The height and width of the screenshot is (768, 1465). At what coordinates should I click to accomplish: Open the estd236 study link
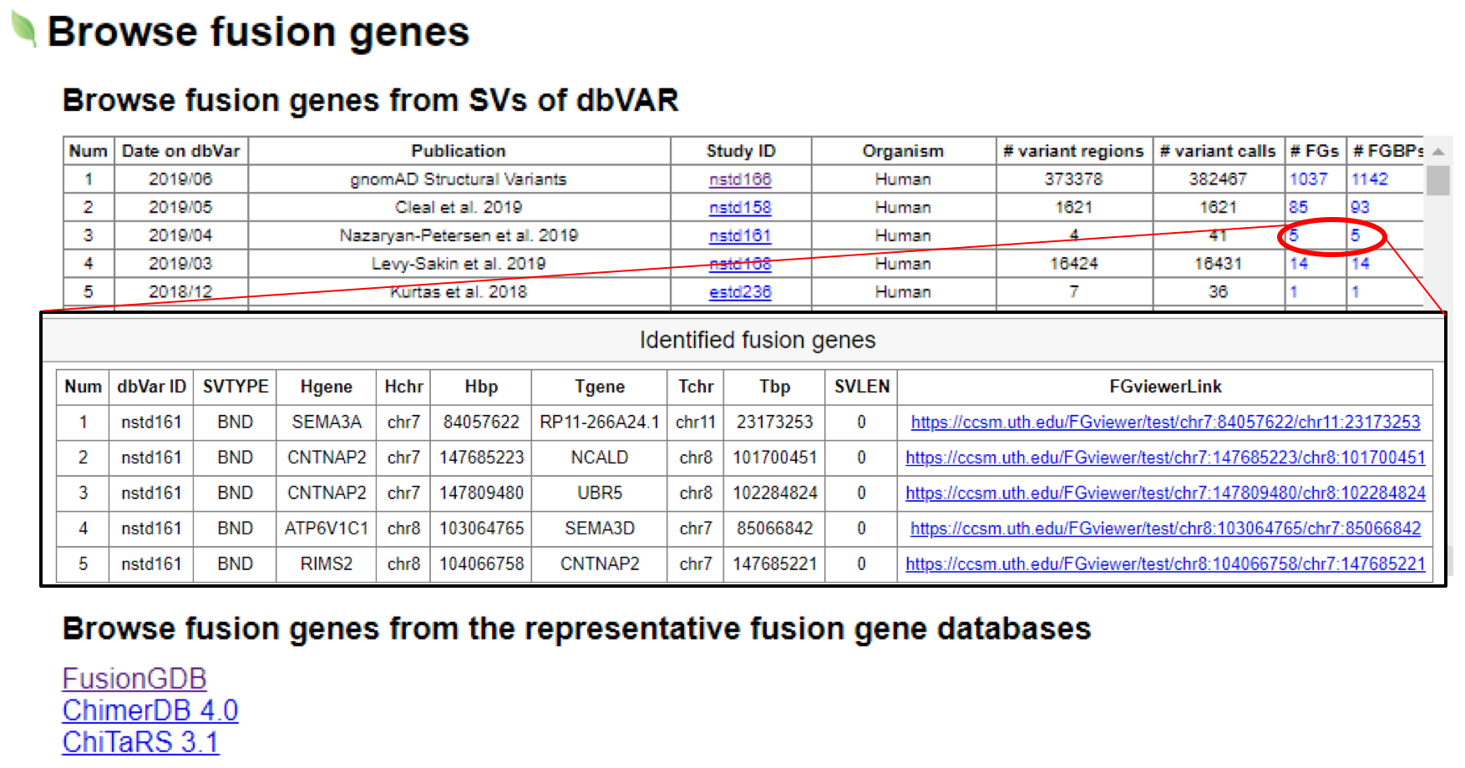[739, 292]
